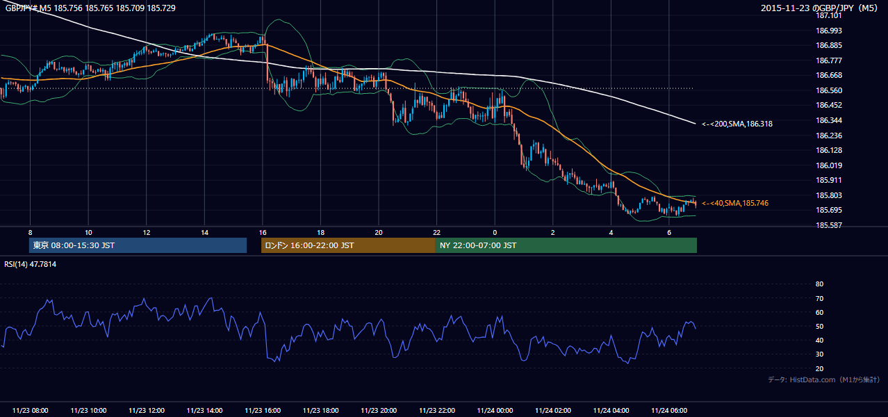Click price axis value 186.236

pos(828,136)
